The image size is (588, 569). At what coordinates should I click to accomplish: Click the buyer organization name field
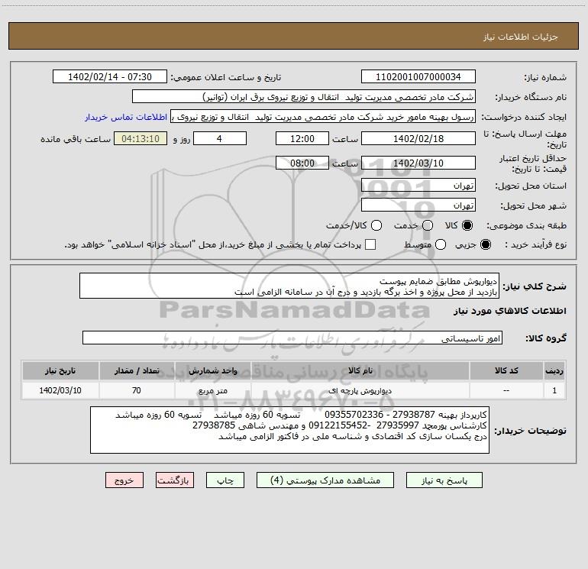tap(304, 96)
